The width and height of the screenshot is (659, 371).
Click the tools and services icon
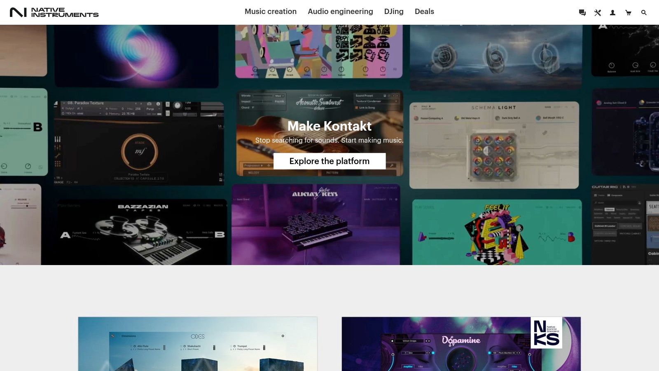[x=598, y=12]
